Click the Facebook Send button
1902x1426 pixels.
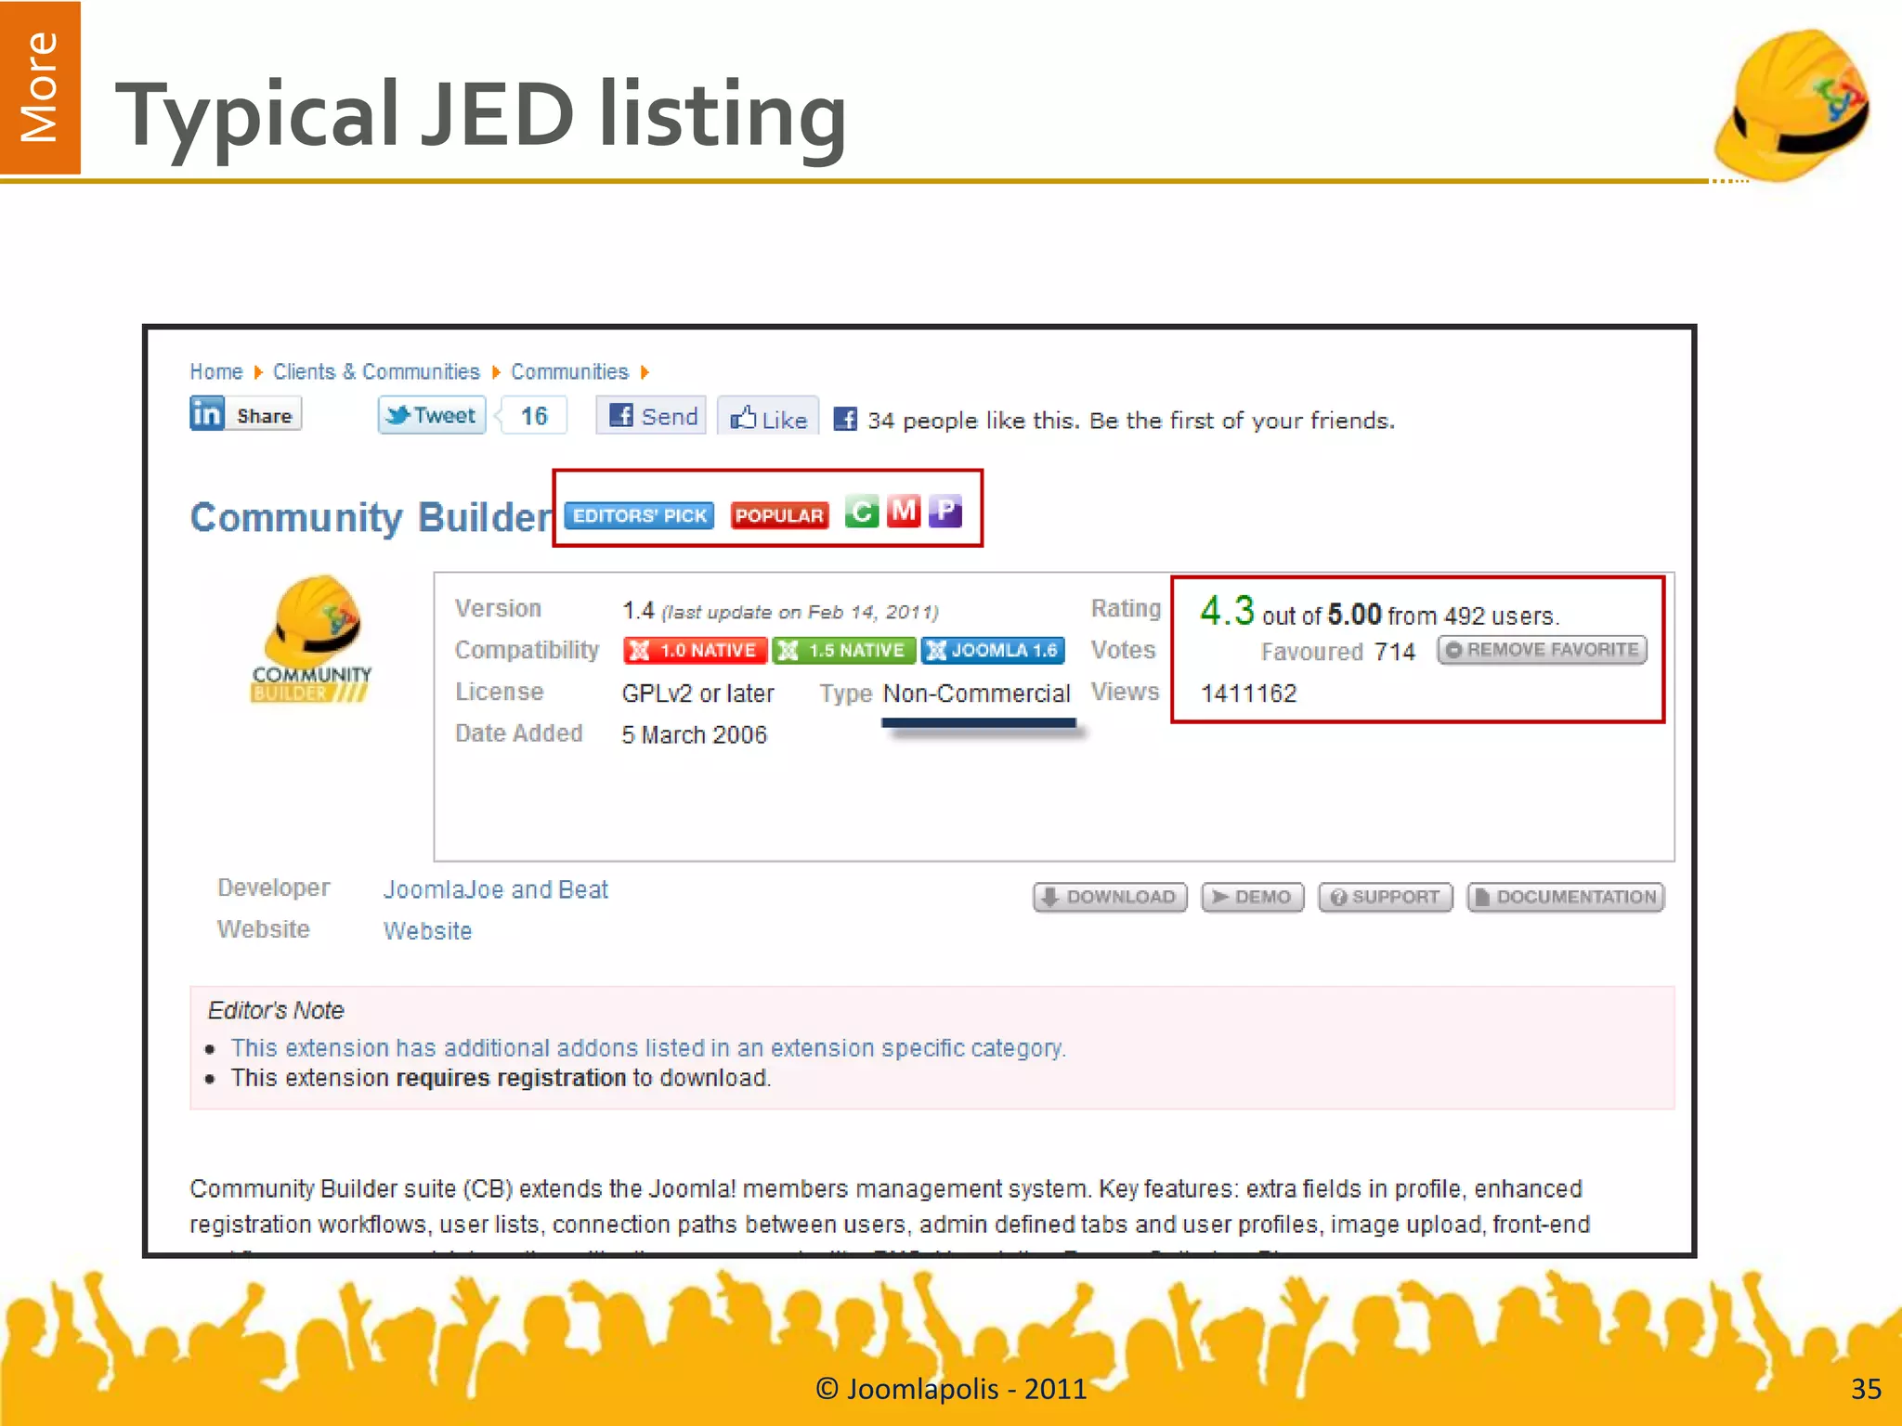click(651, 415)
